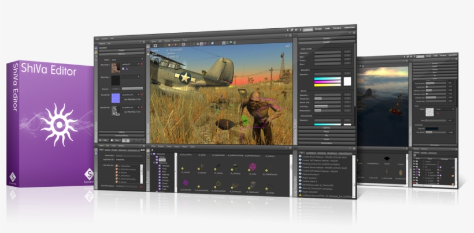Remove User Main Camera with red X icon
474x233 pixels.
[x=141, y=187]
